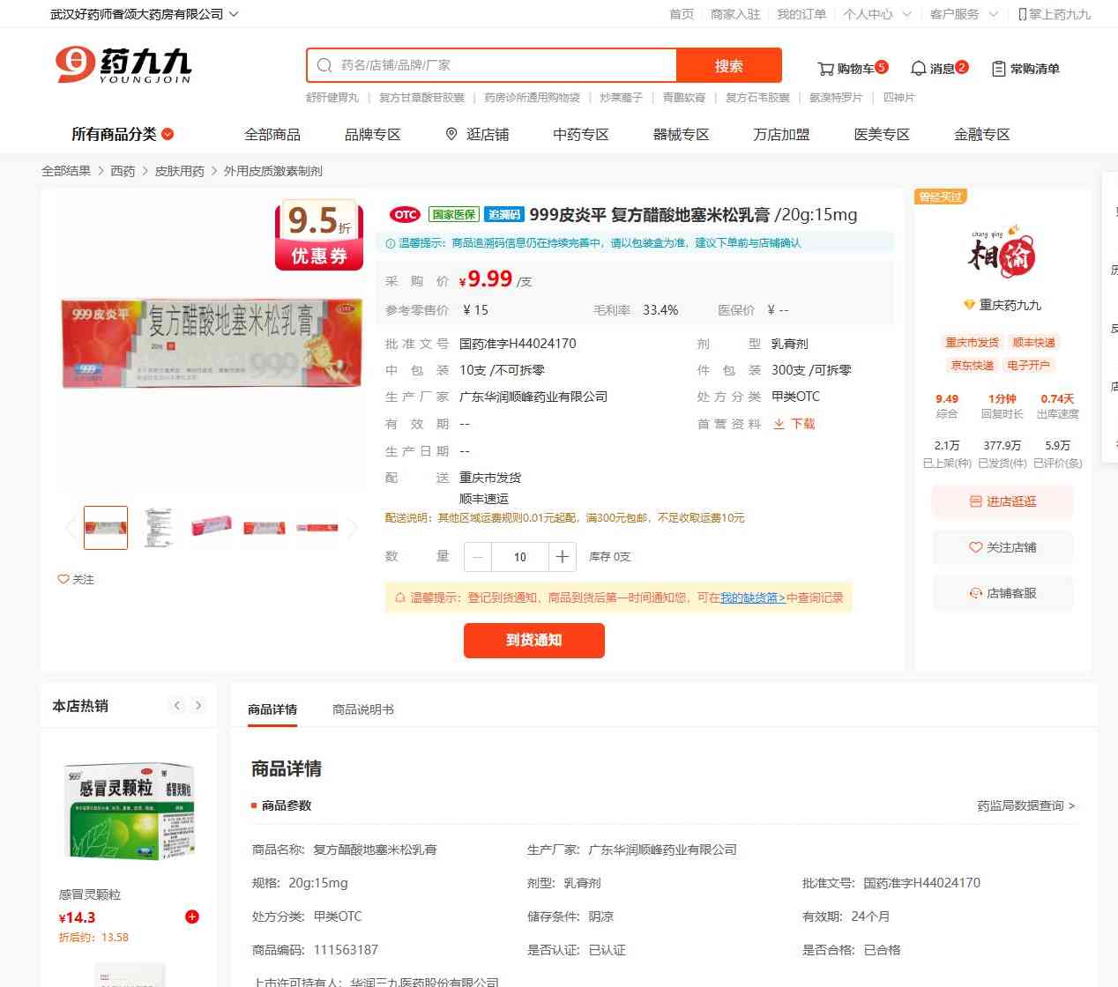The image size is (1118, 987).
Task: Select the second product thumbnail image
Action: click(159, 527)
